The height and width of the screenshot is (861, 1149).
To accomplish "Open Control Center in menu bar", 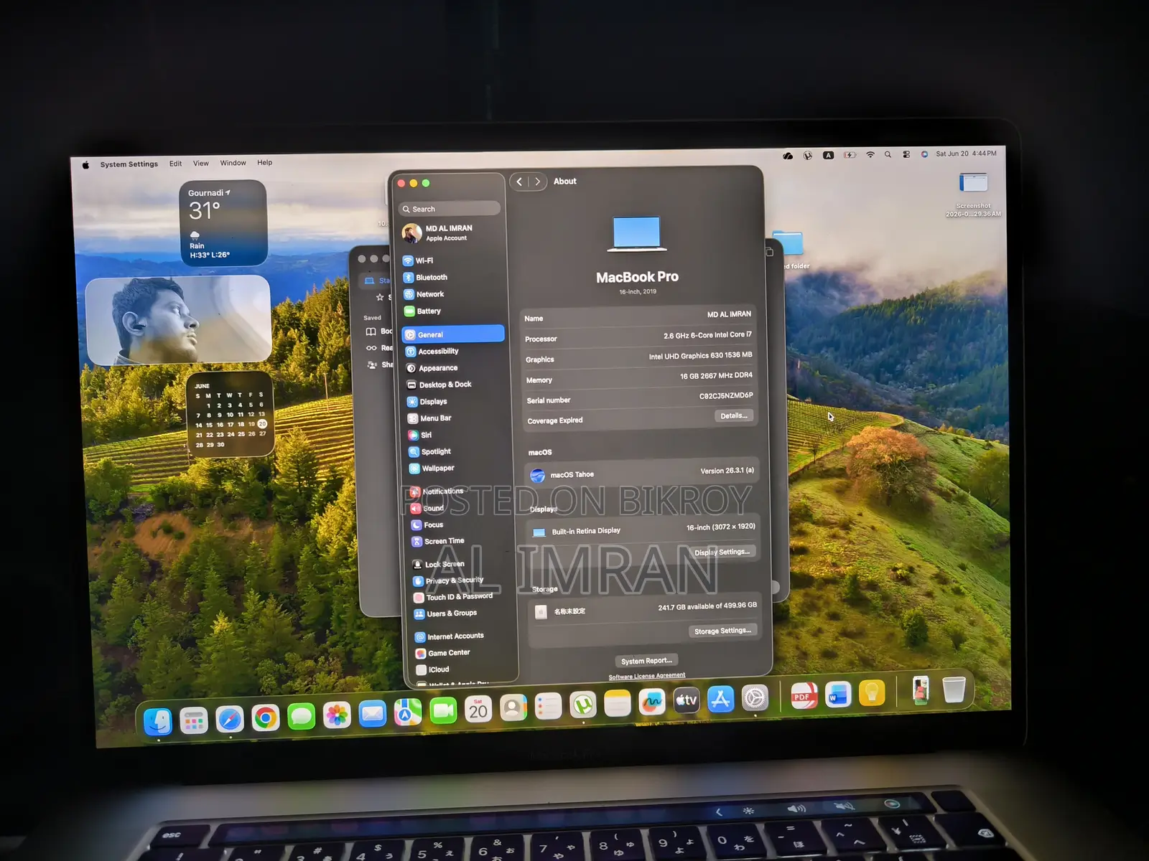I will [906, 154].
